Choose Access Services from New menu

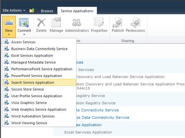(39, 42)
